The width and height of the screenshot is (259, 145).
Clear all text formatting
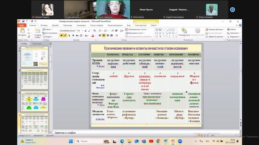coord(94,31)
